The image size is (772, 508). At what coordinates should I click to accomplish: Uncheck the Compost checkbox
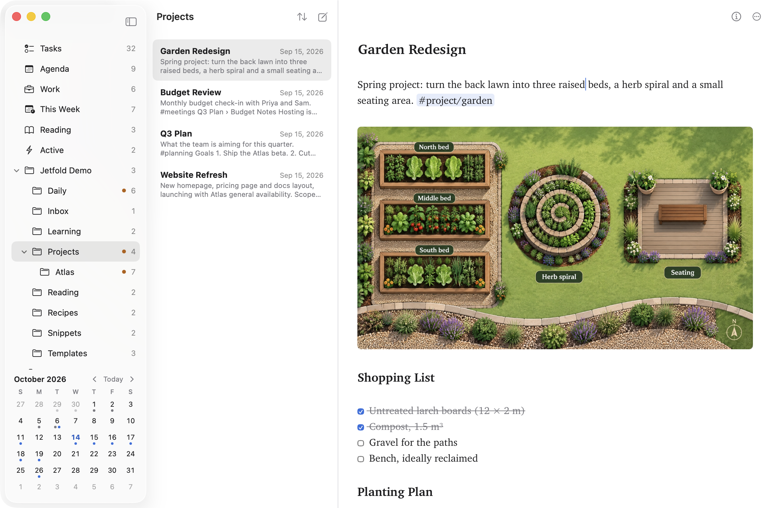(x=361, y=427)
